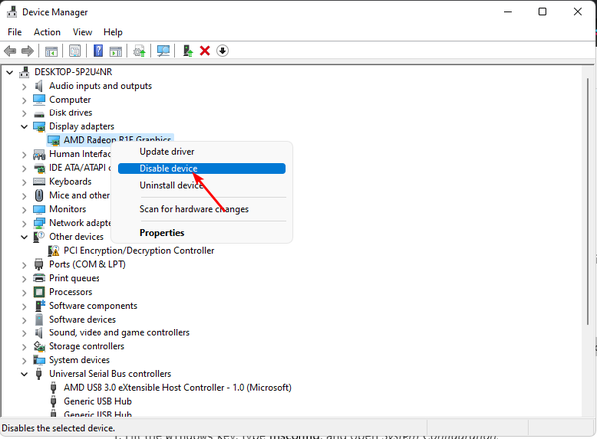Click the Properties sheet toolbar icon
The width and height of the screenshot is (597, 439).
(x=75, y=51)
